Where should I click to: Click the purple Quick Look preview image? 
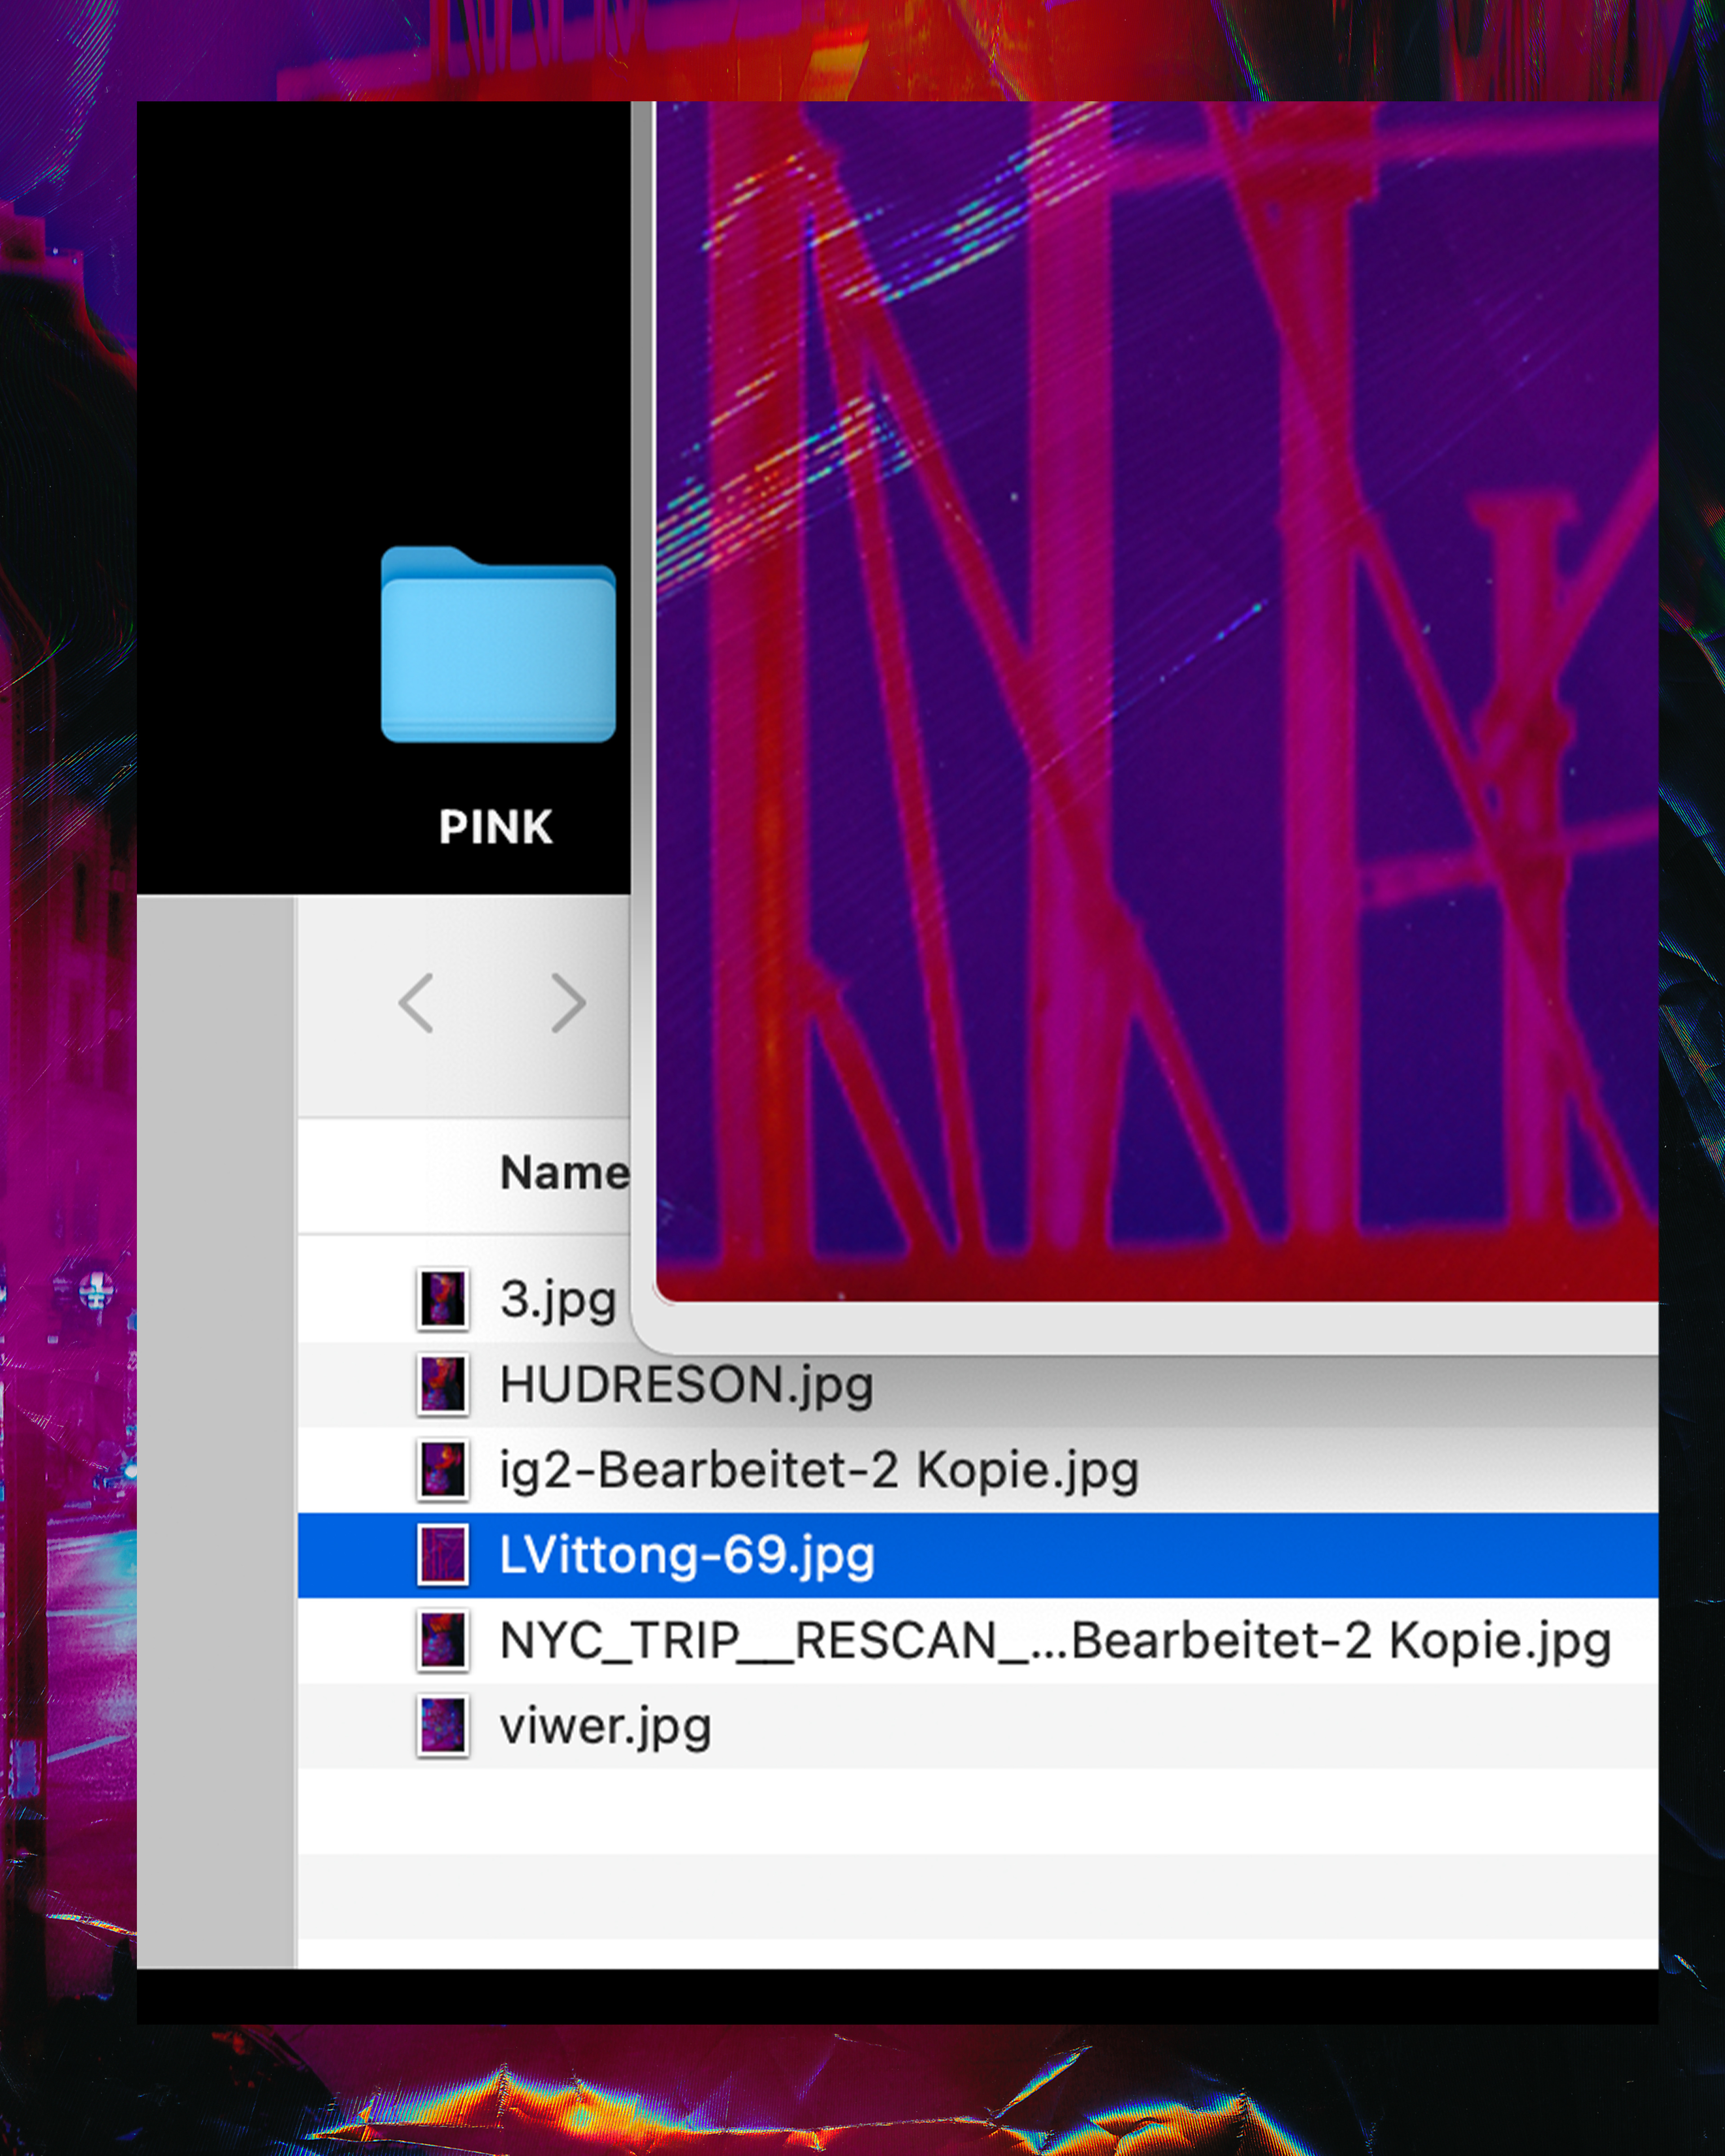1155,700
